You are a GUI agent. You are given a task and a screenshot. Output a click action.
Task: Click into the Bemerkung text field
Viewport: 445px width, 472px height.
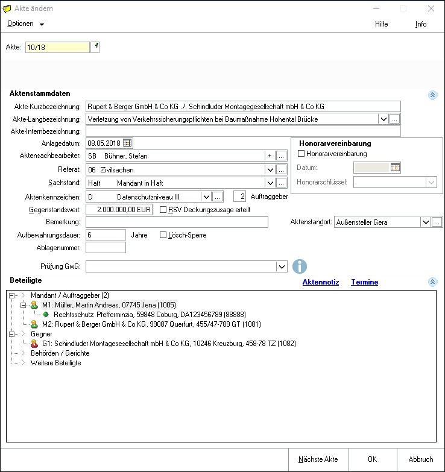point(177,222)
